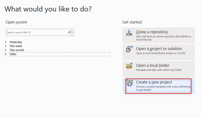The width and height of the screenshot is (201, 118).
Task: Open the search box dropdown arrow
Action: click(x=72, y=32)
